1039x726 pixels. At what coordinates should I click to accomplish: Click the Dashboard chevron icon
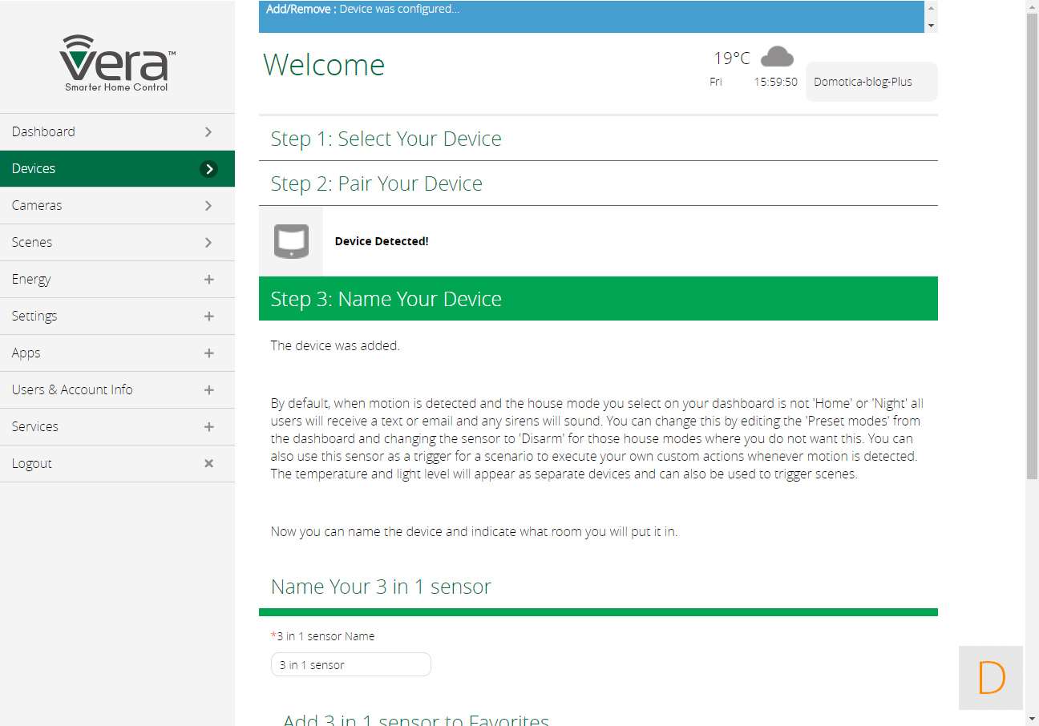tap(208, 131)
